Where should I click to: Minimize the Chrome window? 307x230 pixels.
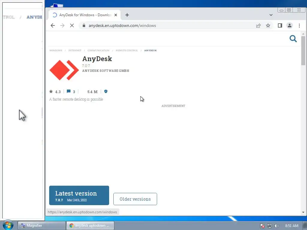pos(281,10)
